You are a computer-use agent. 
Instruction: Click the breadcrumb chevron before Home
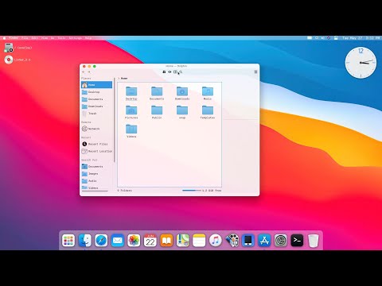[119, 79]
